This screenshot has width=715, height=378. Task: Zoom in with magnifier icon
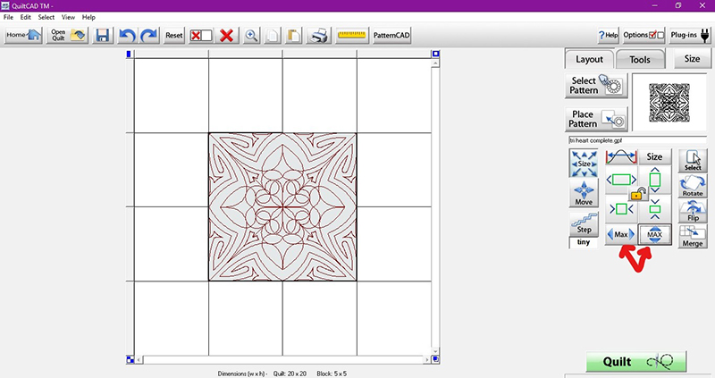[x=252, y=35]
